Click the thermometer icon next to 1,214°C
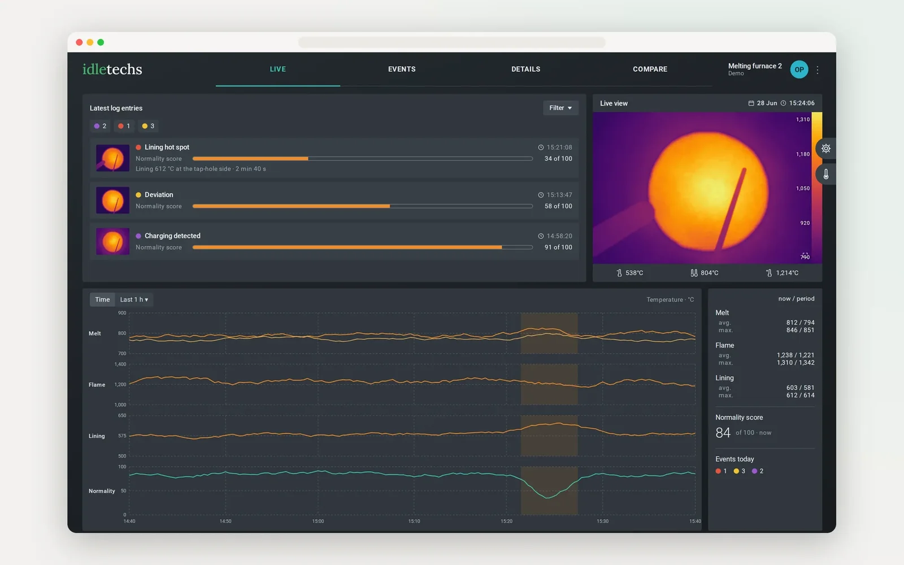Screen dimensions: 904x565 coord(769,273)
